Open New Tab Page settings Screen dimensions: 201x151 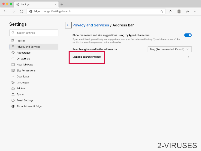pos(34,65)
